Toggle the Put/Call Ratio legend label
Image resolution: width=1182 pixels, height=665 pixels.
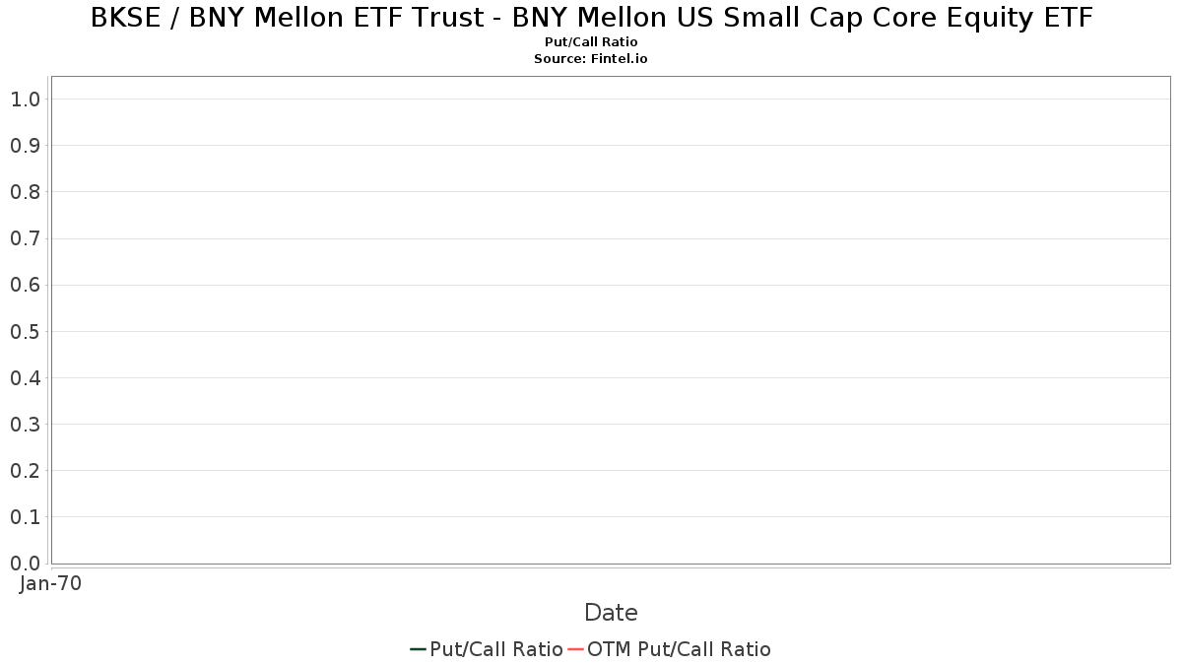[496, 649]
